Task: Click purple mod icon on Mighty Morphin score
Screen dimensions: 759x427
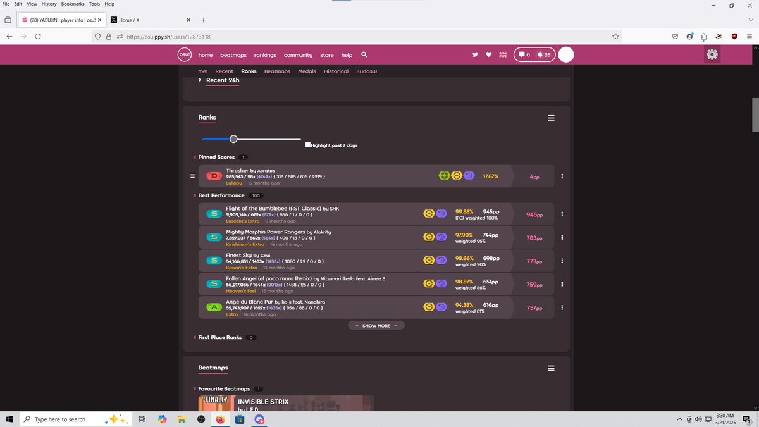Action: click(x=441, y=237)
